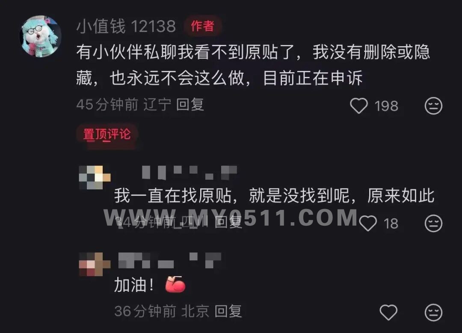Viewport: 462px width, 333px height.
Task: Tap the flexed bicep emoji
Action: 175,284
